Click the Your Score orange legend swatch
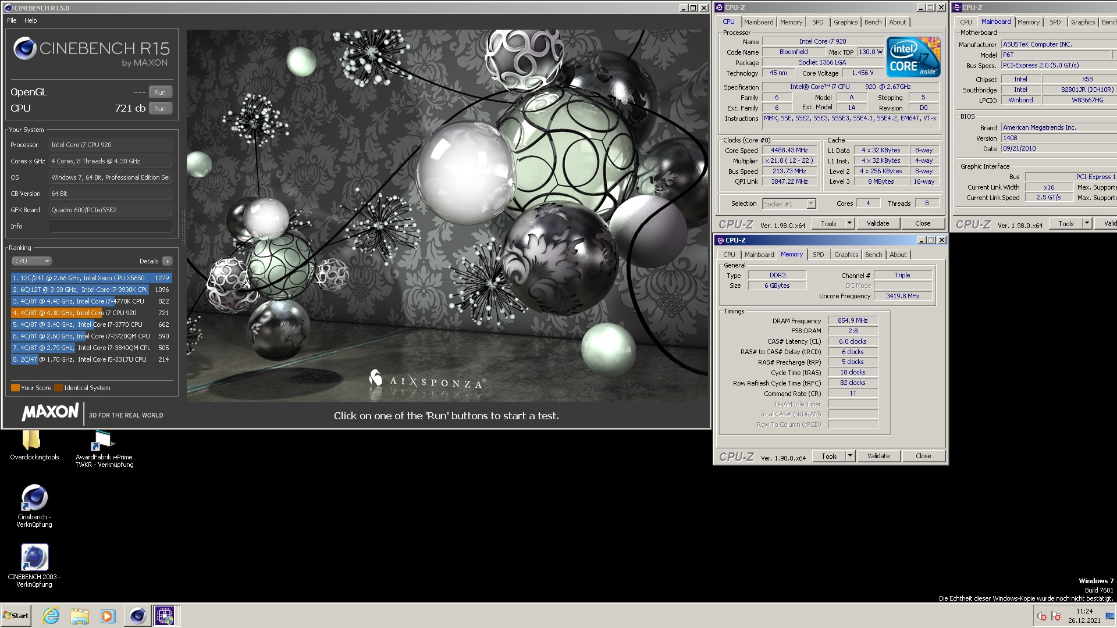The image size is (1117, 628). (15, 388)
